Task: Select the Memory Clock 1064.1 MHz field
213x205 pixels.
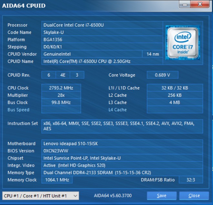Action: pos(57,180)
